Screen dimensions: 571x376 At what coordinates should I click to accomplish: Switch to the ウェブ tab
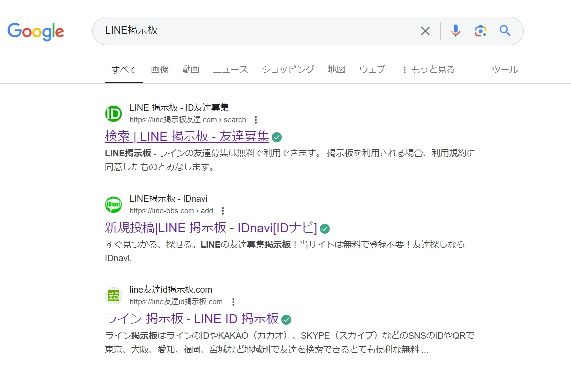[372, 69]
